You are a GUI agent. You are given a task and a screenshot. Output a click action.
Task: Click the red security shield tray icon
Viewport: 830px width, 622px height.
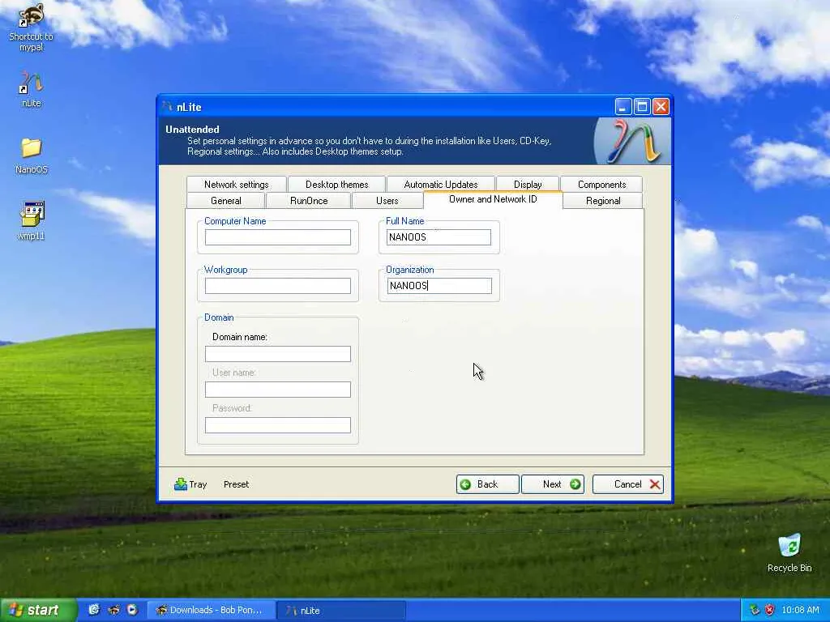click(x=770, y=610)
